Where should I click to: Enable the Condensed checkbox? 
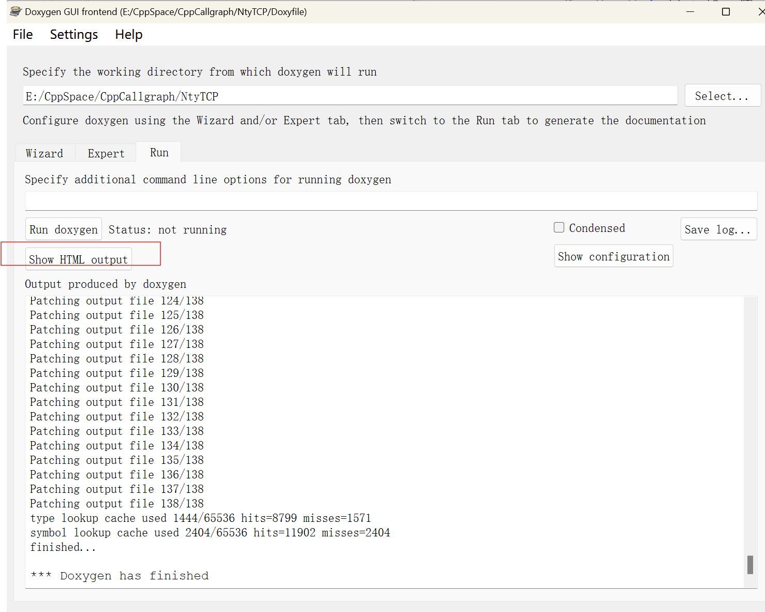point(559,227)
